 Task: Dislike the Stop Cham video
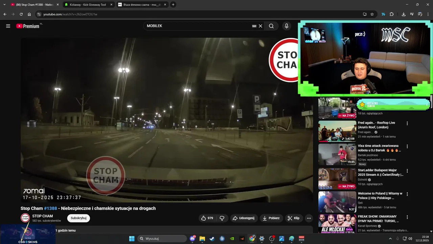pyautogui.click(x=222, y=218)
